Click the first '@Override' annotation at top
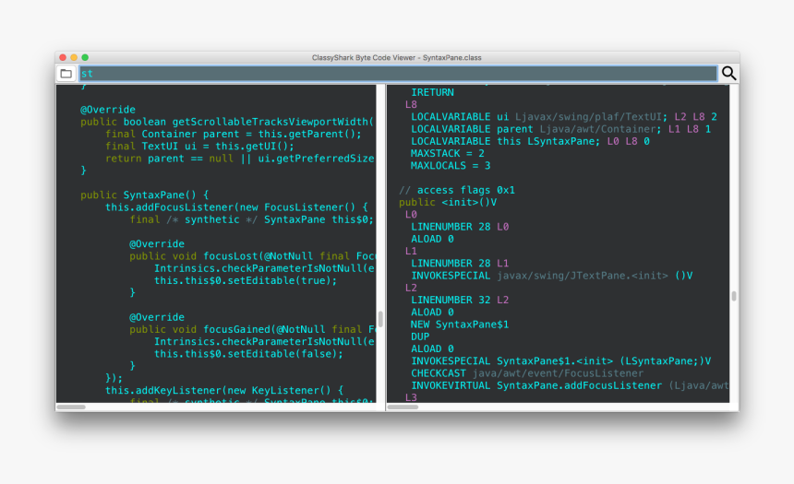 click(x=108, y=110)
